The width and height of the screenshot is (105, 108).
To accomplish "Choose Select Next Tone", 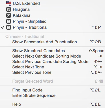I will click(x=52, y=67).
